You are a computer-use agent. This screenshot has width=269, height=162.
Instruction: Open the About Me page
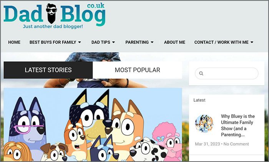[x=174, y=42]
